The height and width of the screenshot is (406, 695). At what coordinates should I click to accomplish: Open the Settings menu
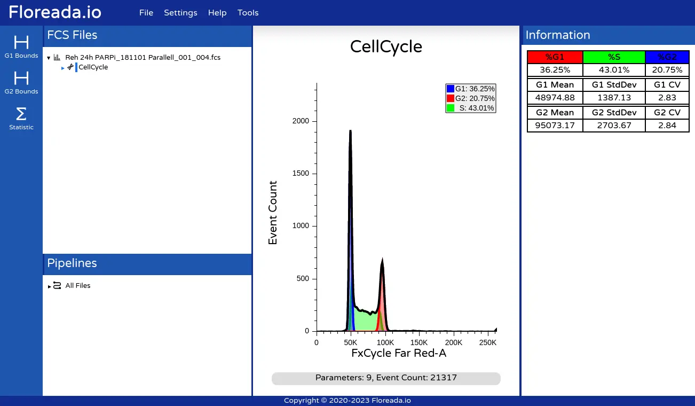(x=180, y=13)
